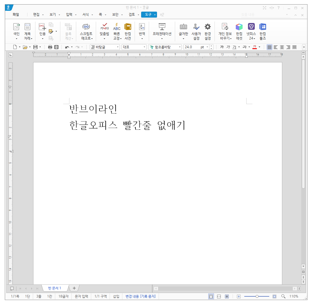Apply distributed alignment
The height and width of the screenshot is (306, 314).
294,47
